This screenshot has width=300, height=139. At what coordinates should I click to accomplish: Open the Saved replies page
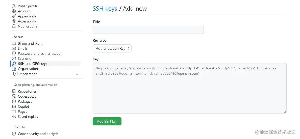[x=28, y=117]
